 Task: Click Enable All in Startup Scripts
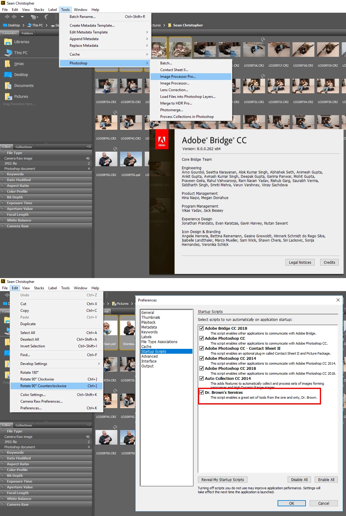pyautogui.click(x=326, y=480)
